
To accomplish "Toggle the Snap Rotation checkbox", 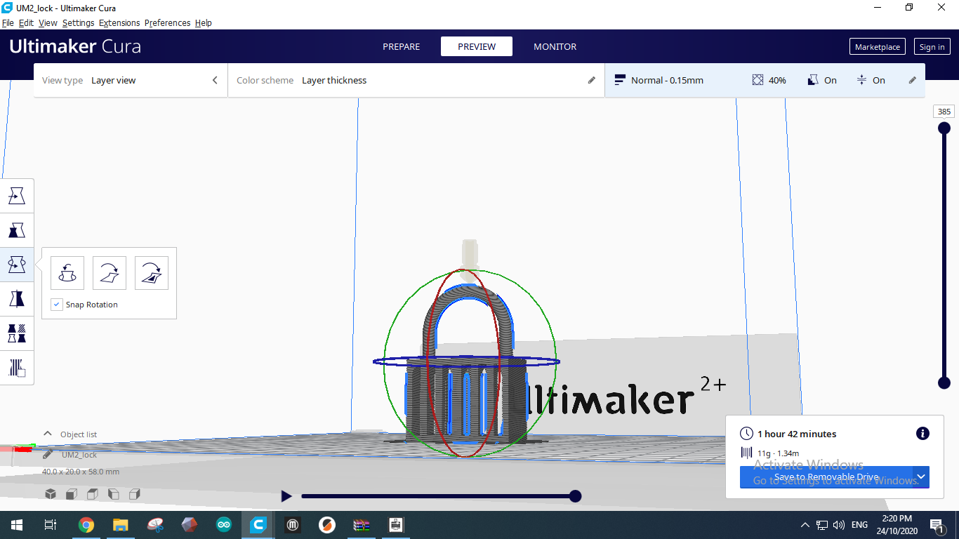I will click(x=58, y=305).
